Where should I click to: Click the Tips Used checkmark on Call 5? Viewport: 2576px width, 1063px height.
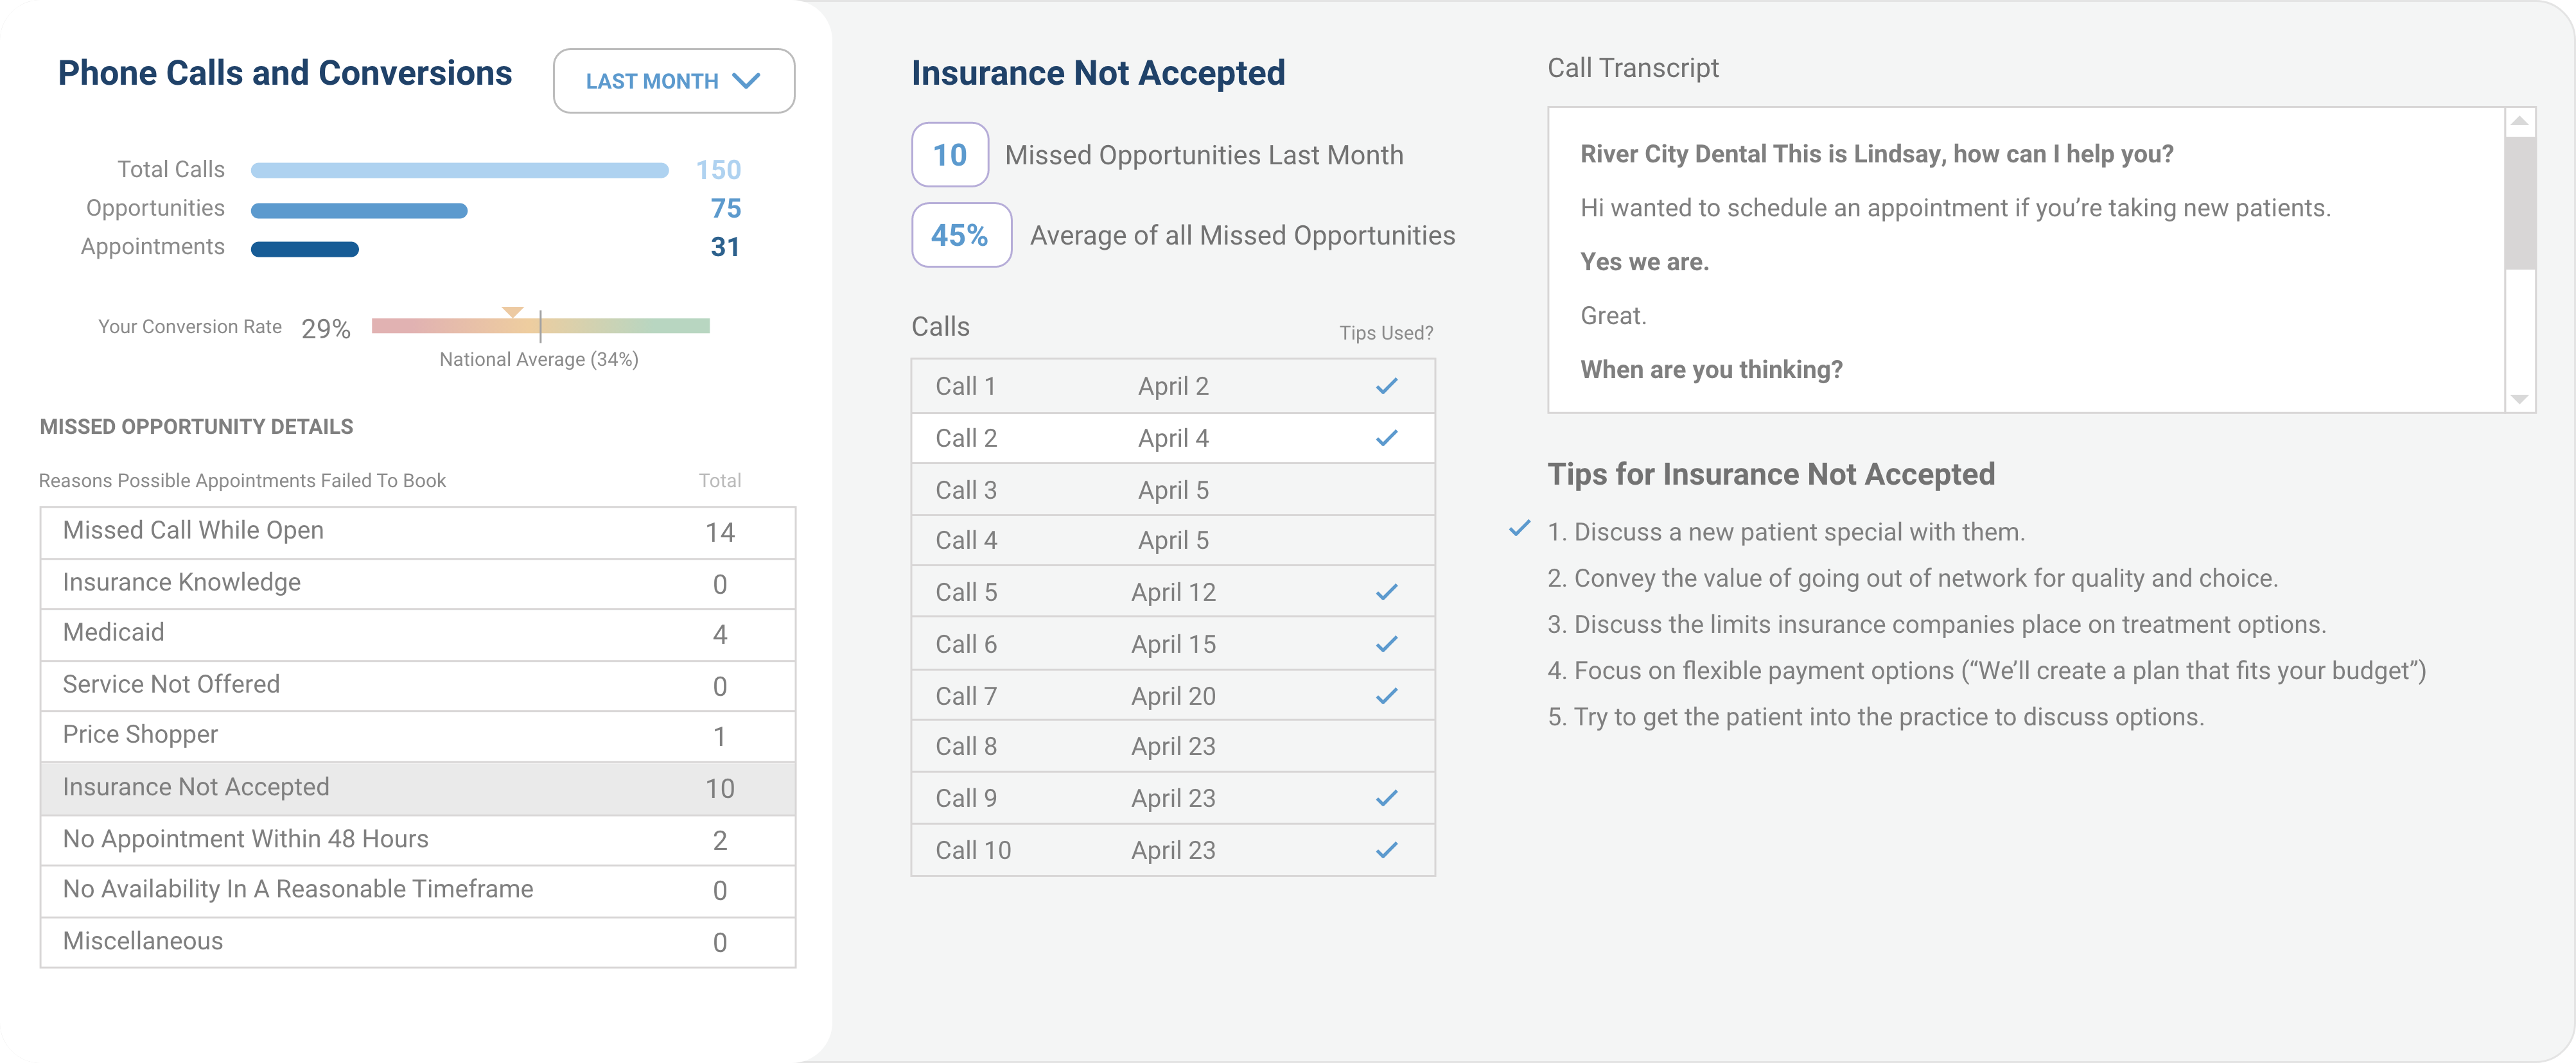point(1386,592)
